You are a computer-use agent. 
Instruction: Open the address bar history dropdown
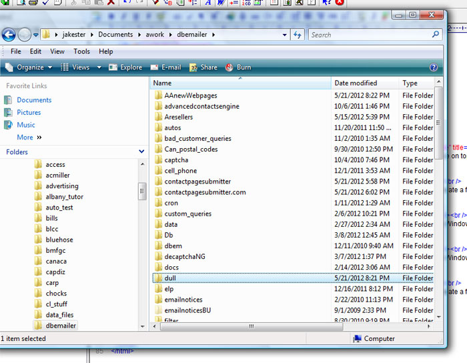pyautogui.click(x=285, y=35)
